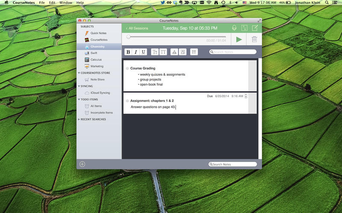The height and width of the screenshot is (213, 342).
Task: Click the audio playback slider knob
Action: 129,37
